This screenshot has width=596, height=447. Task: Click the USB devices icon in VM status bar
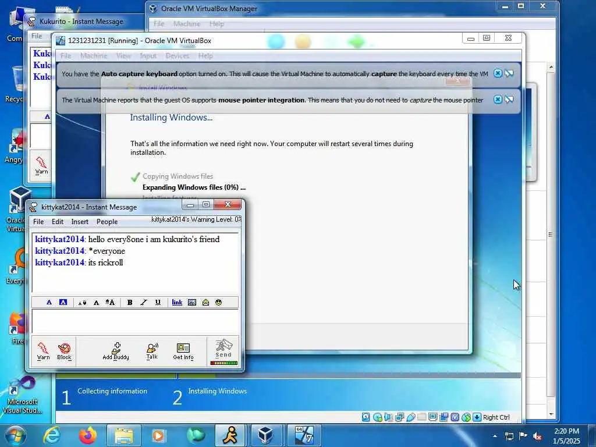[410, 417]
